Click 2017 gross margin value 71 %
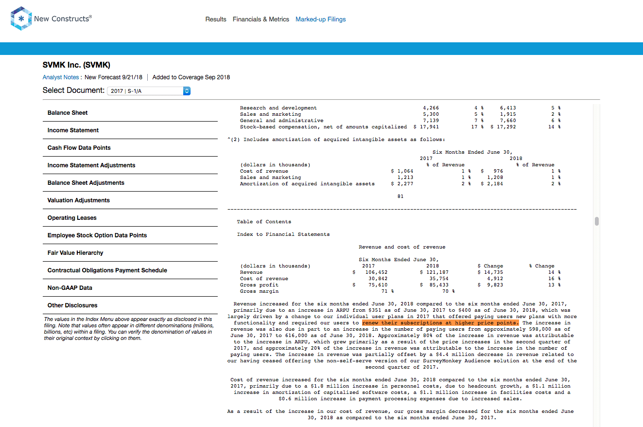The width and height of the screenshot is (643, 427). coord(388,291)
